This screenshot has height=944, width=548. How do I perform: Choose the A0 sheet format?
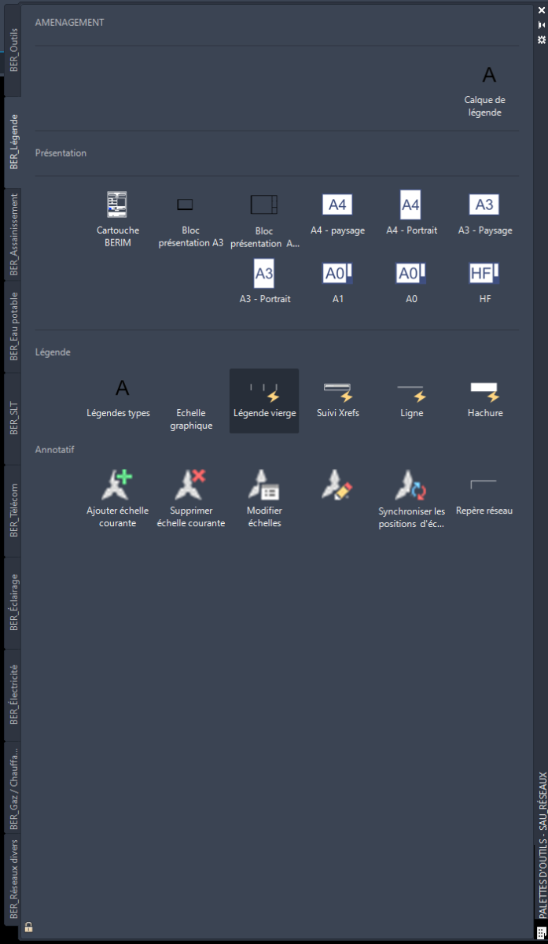point(411,282)
